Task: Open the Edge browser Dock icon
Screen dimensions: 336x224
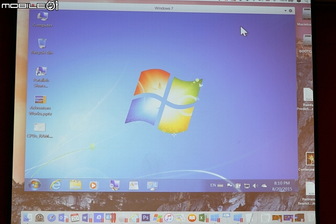Action: [98, 217]
